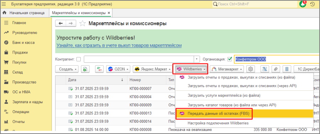Open the OZON dropdown menu
The width and height of the screenshot is (320, 134).
118,69
